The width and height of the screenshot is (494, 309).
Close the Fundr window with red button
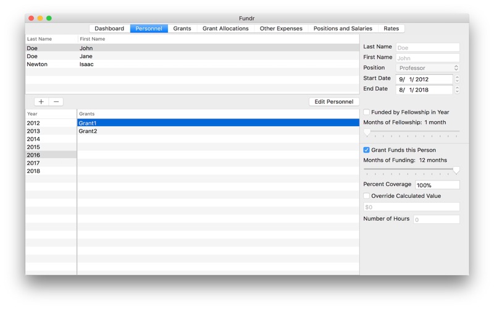pos(31,19)
